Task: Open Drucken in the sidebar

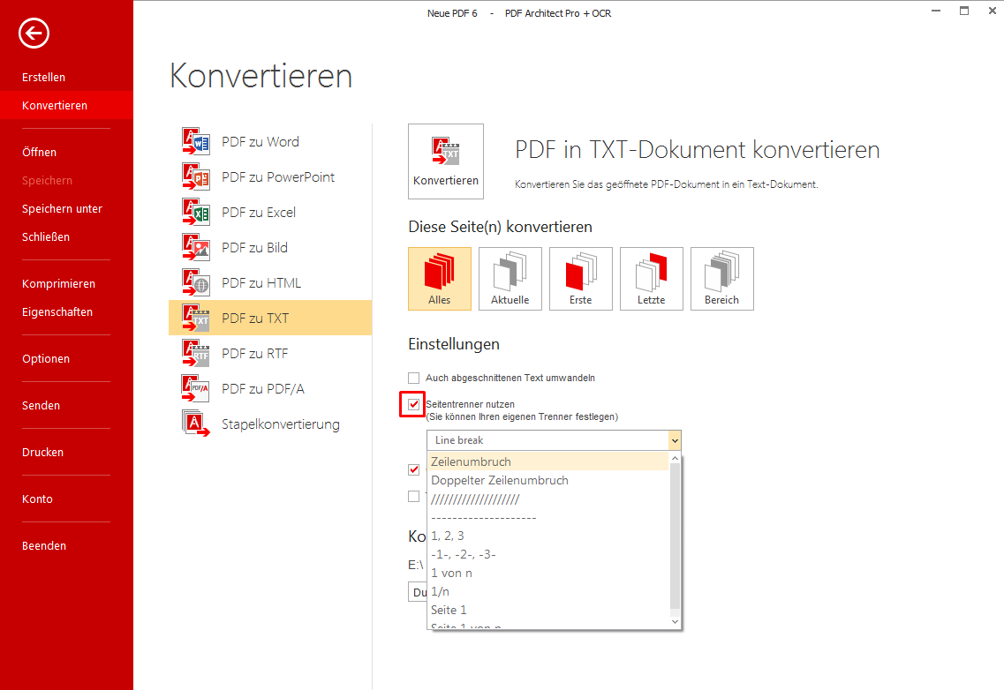Action: coord(66,452)
